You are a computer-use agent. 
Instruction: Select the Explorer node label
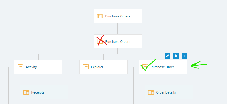click(x=97, y=67)
